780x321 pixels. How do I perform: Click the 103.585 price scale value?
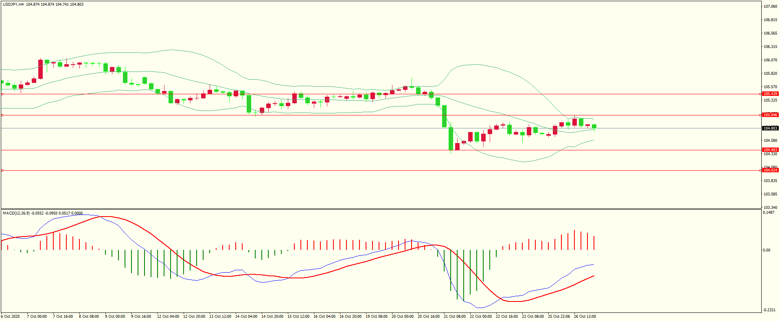click(770, 194)
